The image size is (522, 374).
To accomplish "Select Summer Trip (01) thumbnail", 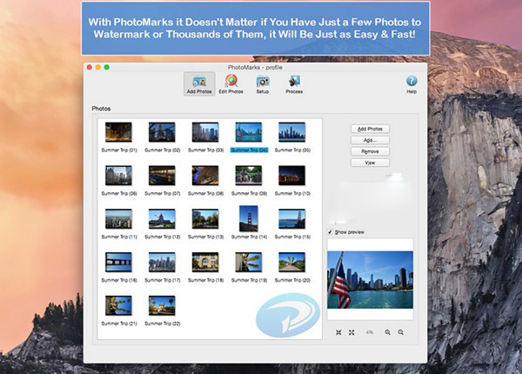I will tap(118, 132).
